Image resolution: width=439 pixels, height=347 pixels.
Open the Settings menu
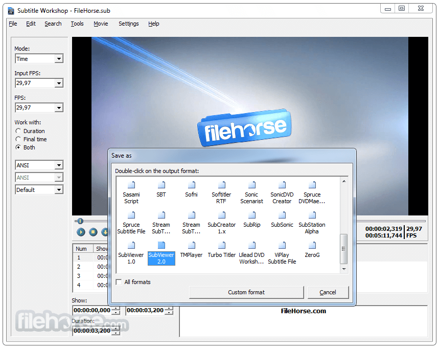click(128, 24)
